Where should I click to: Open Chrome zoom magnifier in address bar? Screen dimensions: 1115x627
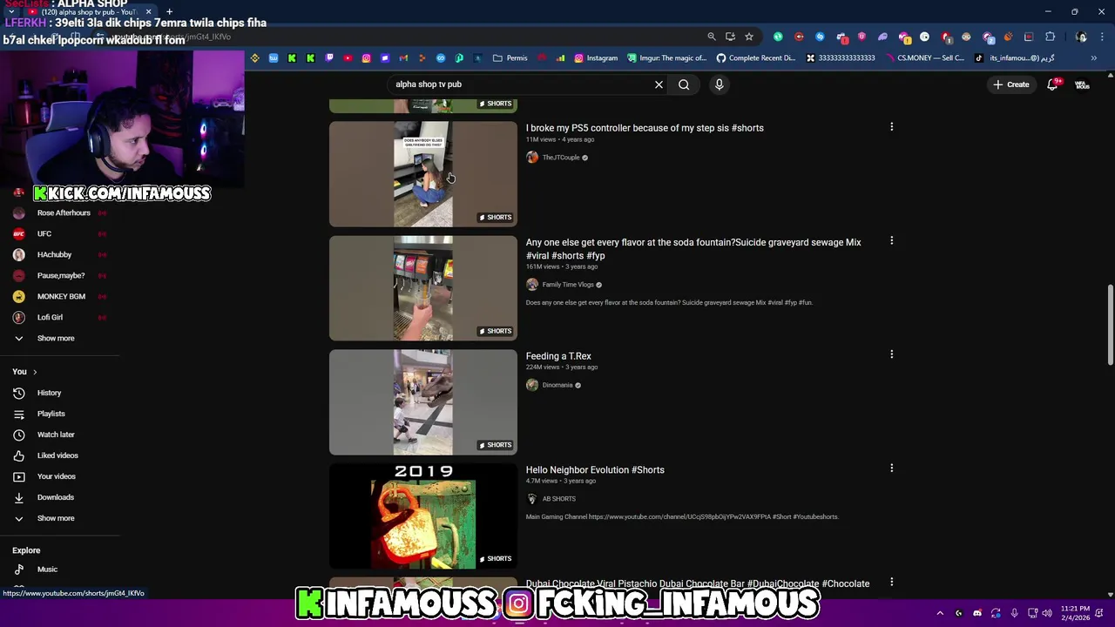[x=712, y=37]
